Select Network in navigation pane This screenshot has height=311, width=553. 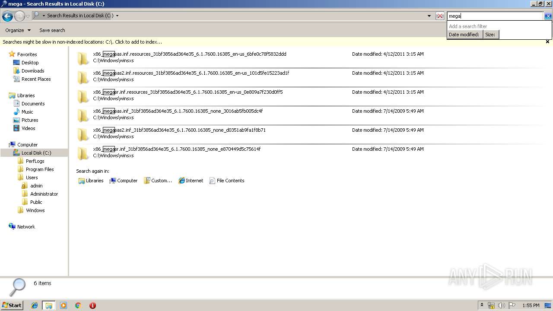(26, 227)
